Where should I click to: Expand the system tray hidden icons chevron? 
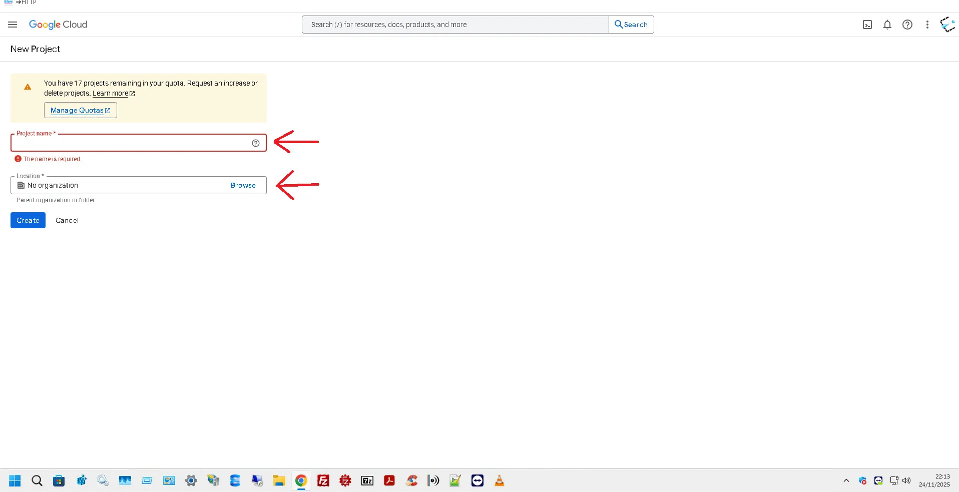[x=846, y=480]
